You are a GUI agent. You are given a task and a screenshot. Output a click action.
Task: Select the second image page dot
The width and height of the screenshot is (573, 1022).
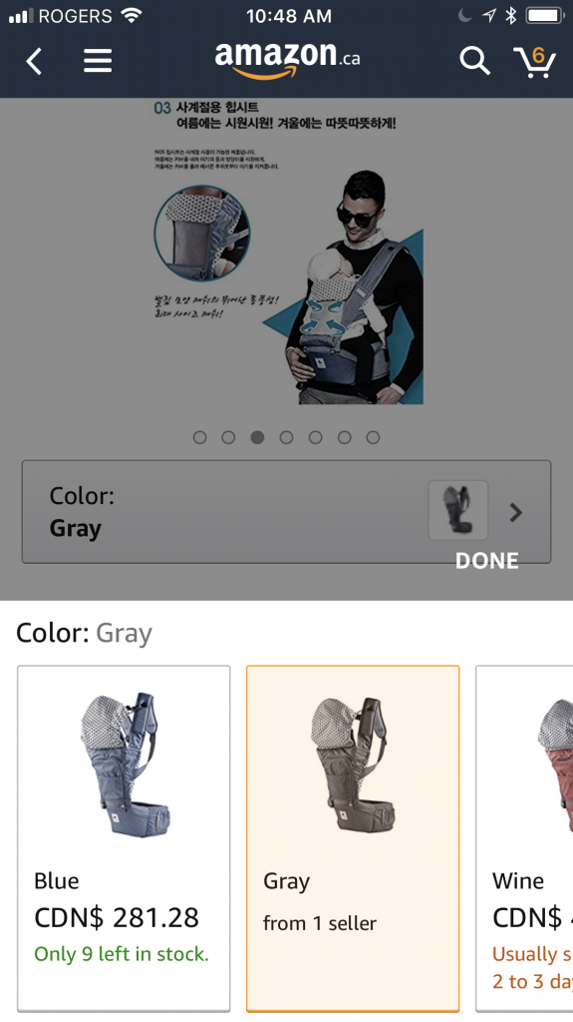click(228, 437)
